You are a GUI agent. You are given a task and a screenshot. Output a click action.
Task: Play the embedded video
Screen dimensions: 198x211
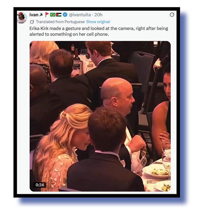[x=100, y=116]
